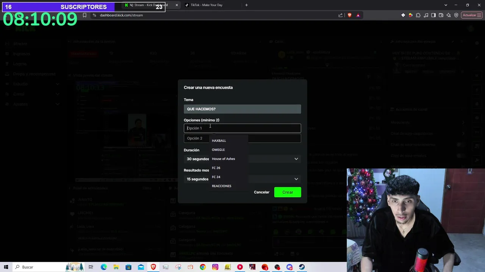Image resolution: width=485 pixels, height=272 pixels.
Task: Select the FC 26 suggestion
Action: coord(228,168)
